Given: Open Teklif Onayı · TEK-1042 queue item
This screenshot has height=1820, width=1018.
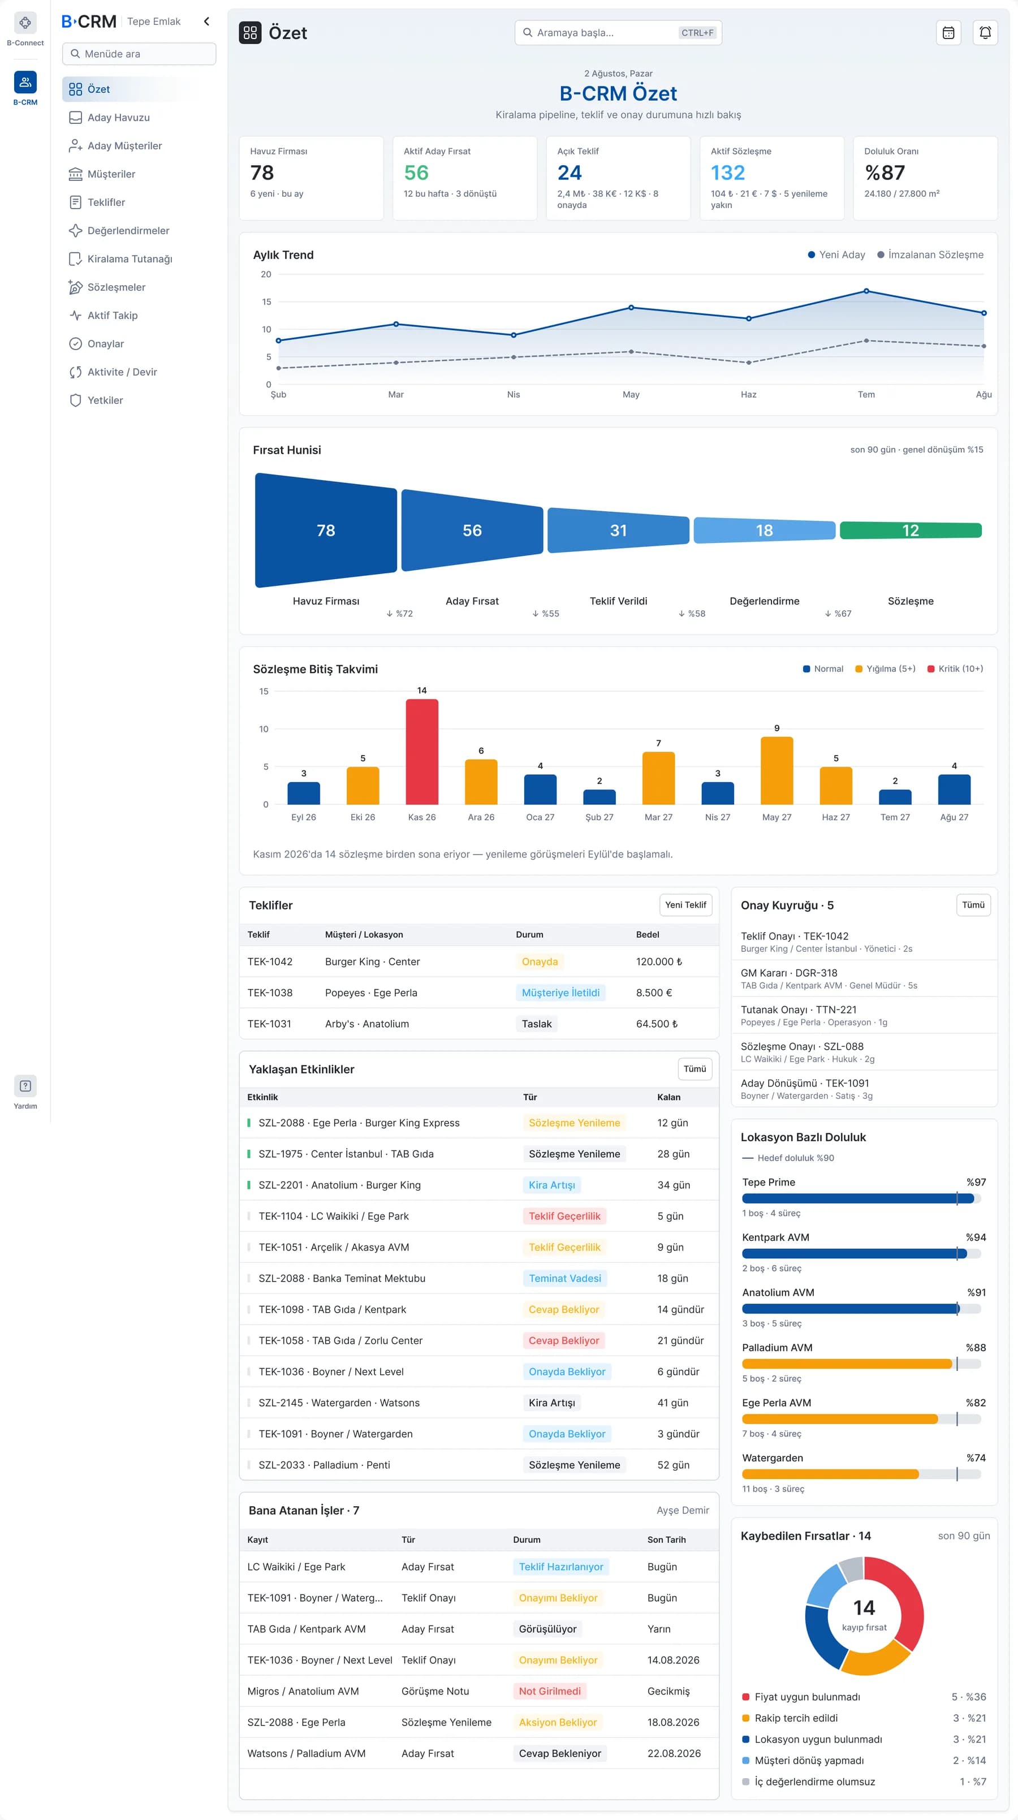Looking at the screenshot, I should point(864,941).
